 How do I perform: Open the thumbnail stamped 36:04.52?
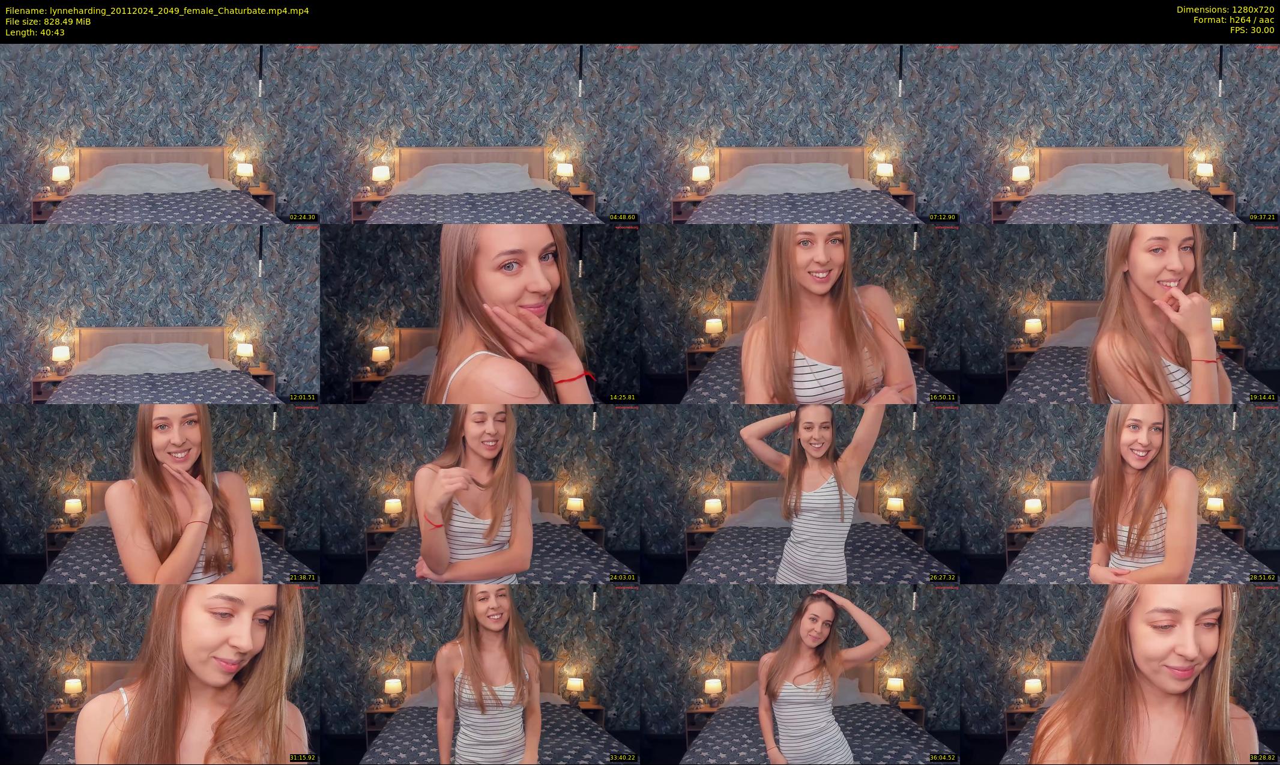[800, 674]
